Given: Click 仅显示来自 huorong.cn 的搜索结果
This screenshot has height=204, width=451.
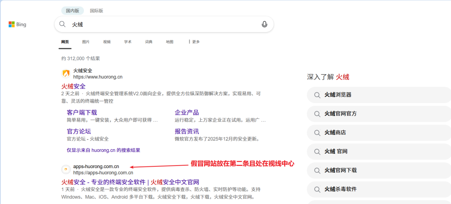Looking at the screenshot, I should (x=104, y=150).
